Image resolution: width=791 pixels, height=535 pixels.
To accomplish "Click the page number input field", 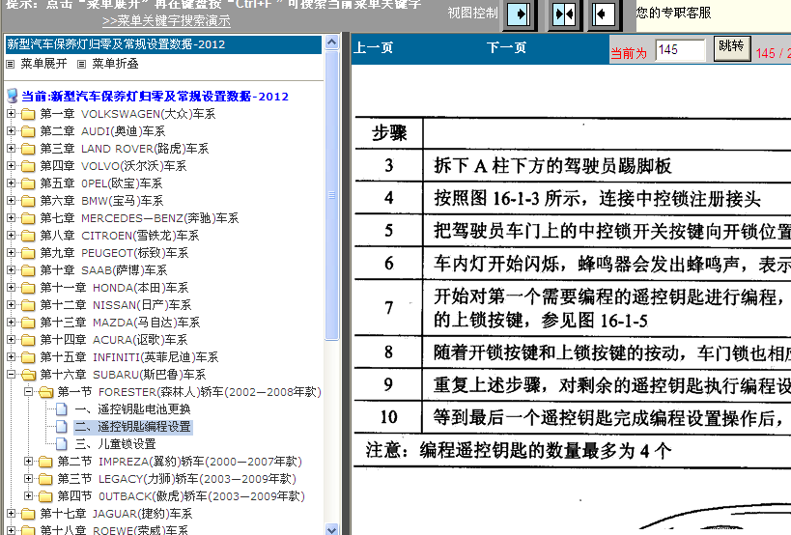I will point(680,50).
